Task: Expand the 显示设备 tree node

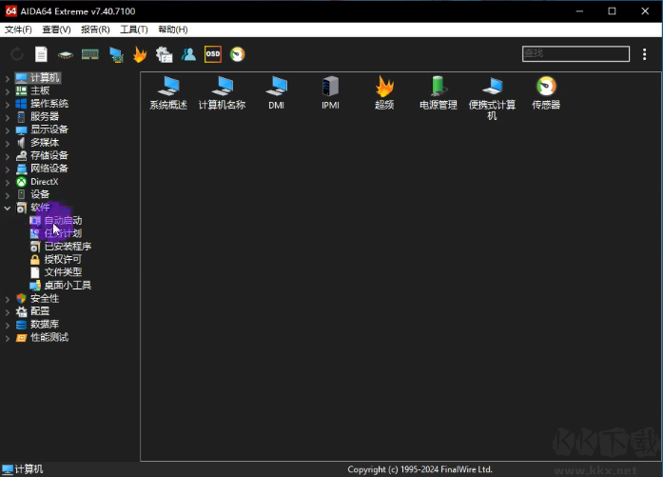Action: point(8,129)
